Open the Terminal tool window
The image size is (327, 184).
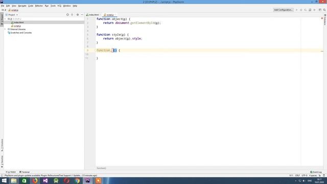(x=25, y=172)
